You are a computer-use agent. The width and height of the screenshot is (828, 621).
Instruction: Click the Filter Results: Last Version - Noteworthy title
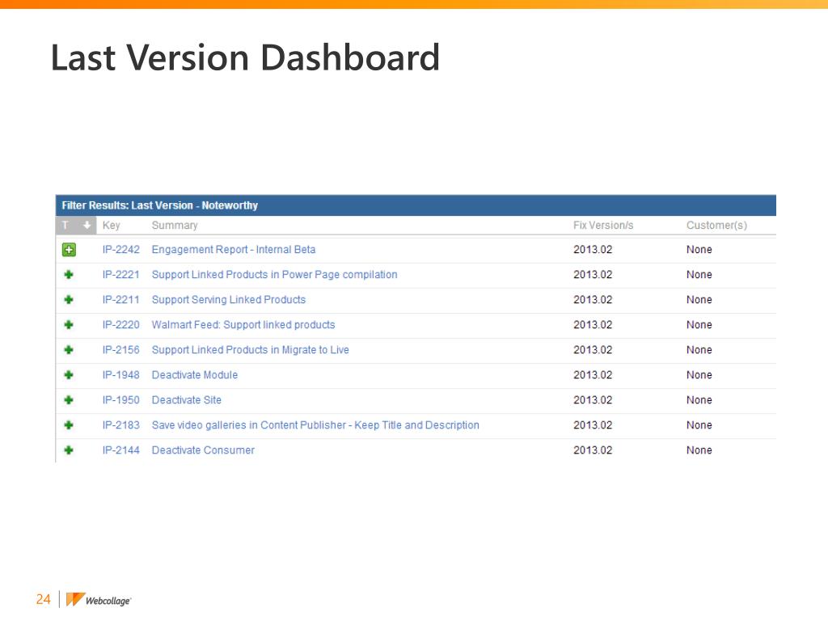(159, 205)
